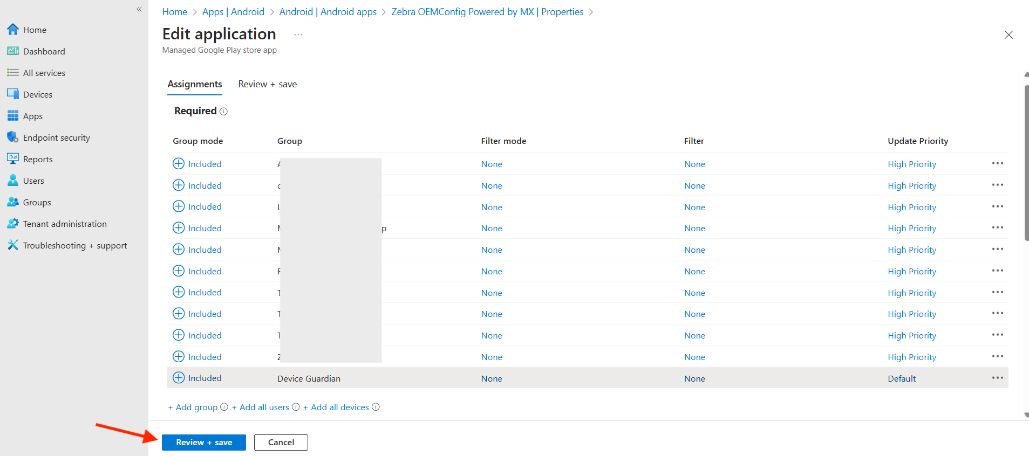The width and height of the screenshot is (1029, 456).
Task: Click the Home icon in sidebar
Action: (13, 30)
